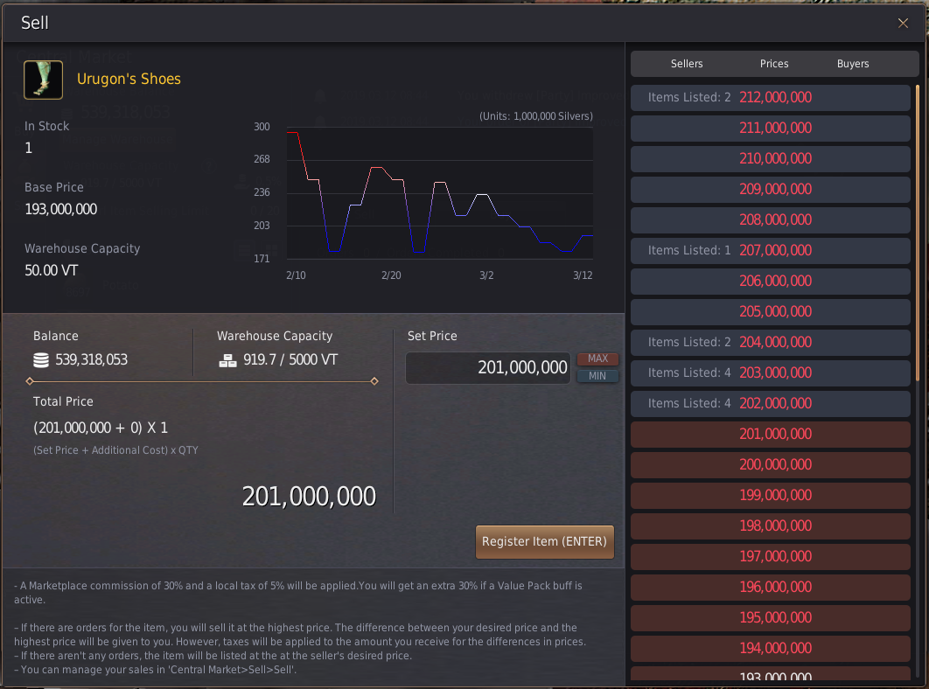Click the Urugon's Shoes item icon

[x=43, y=80]
